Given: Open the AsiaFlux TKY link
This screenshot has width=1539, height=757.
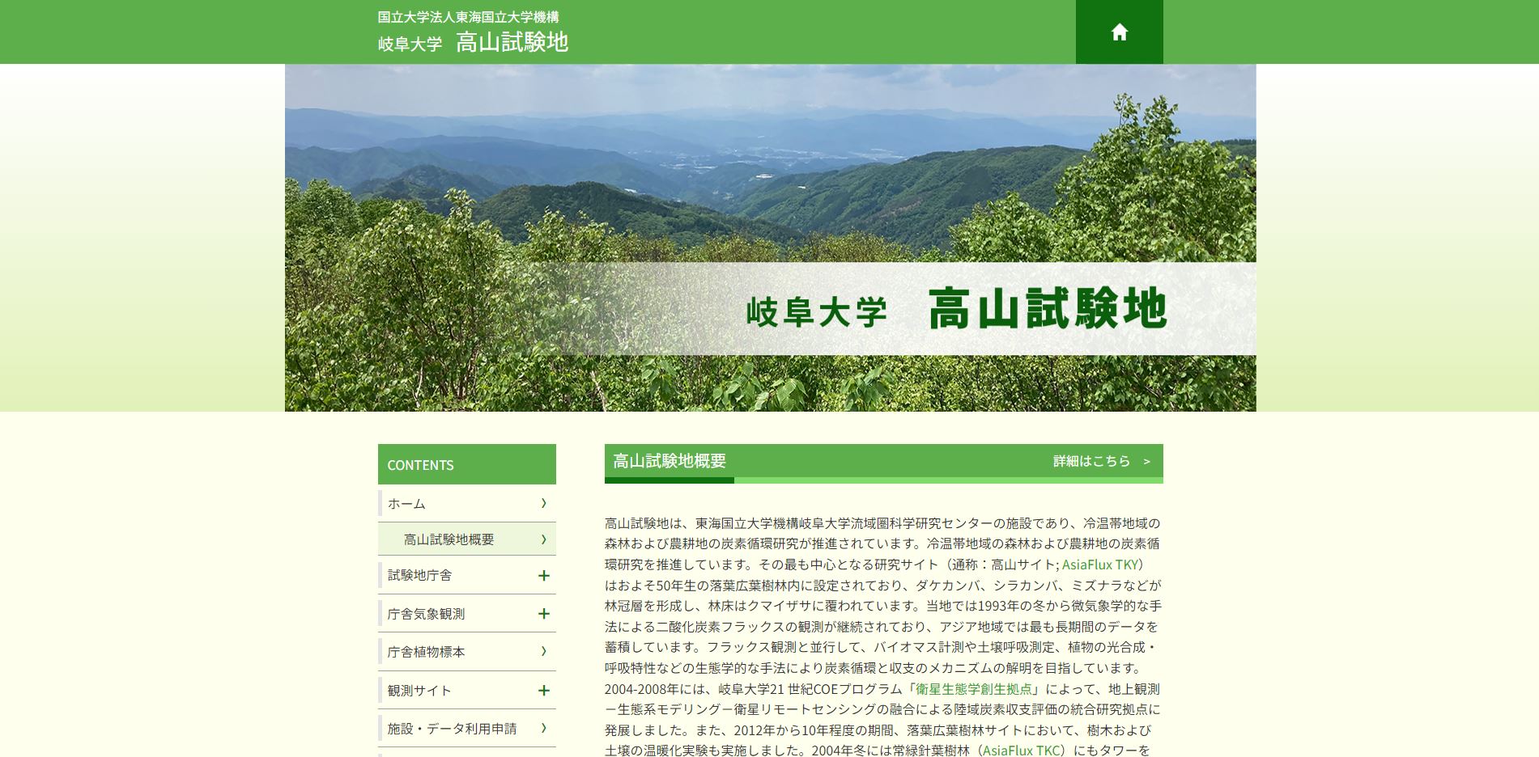Looking at the screenshot, I should click(1099, 565).
